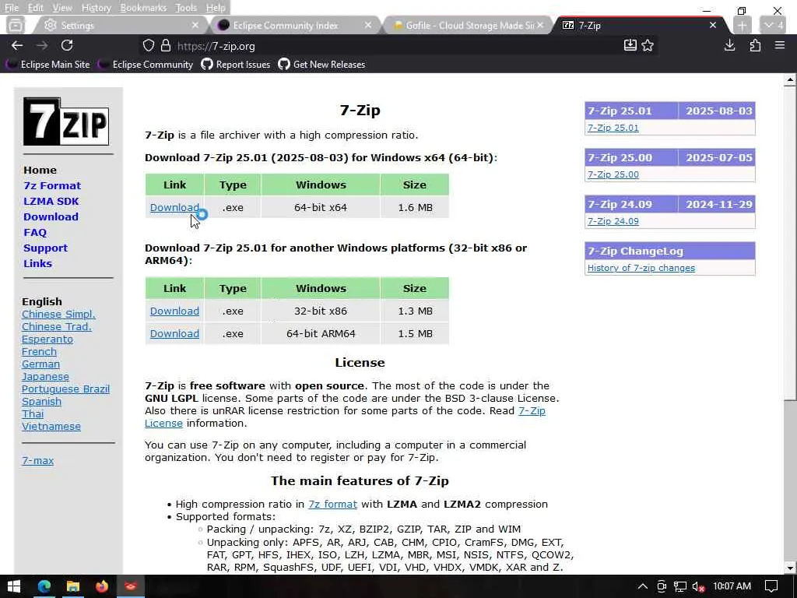Close the Eclipse Community Index tab
797x598 pixels.
(368, 25)
